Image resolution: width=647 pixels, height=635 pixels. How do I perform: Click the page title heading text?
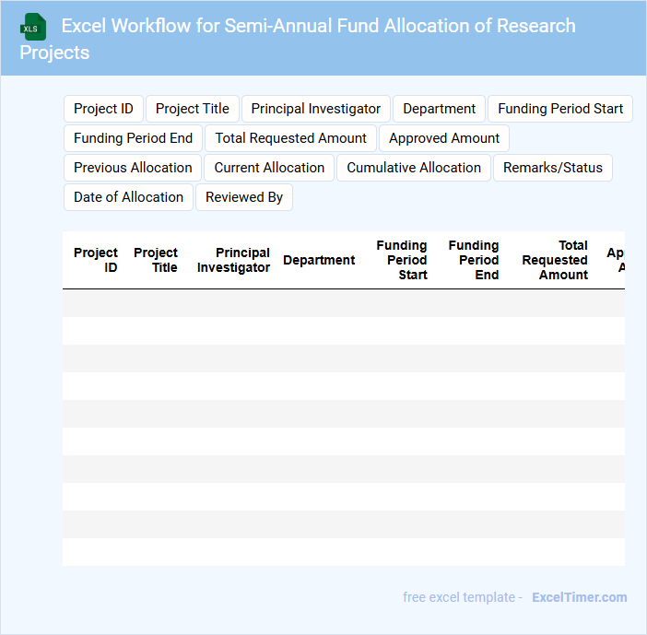(297, 39)
